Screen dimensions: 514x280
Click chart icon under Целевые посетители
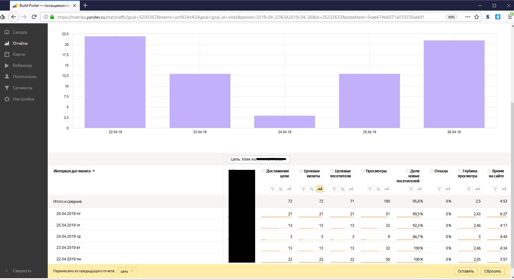click(x=351, y=189)
